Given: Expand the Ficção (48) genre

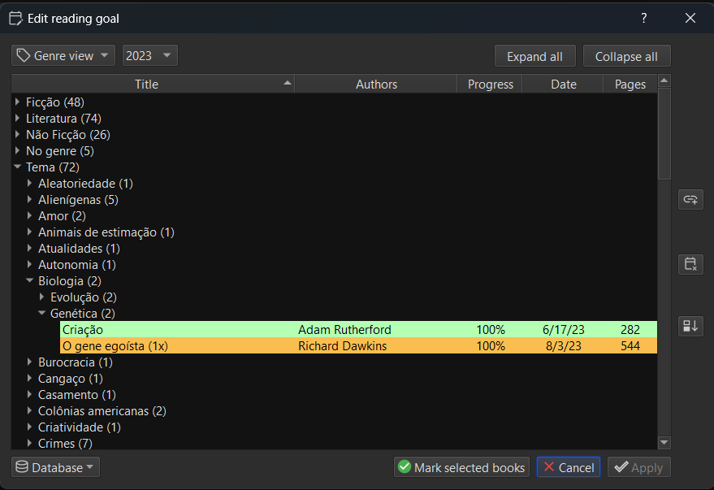Looking at the screenshot, I should 18,102.
